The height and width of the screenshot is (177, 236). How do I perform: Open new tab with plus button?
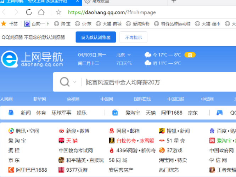174,1
